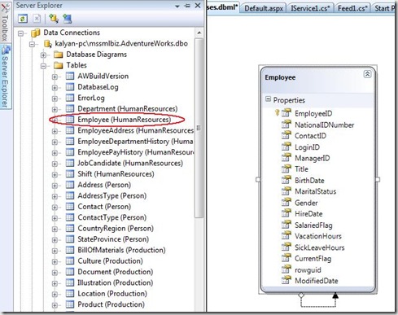Image resolution: width=398 pixels, height=315 pixels.
Task: Click the Shift (HumanResources) table icon
Action: 70,173
